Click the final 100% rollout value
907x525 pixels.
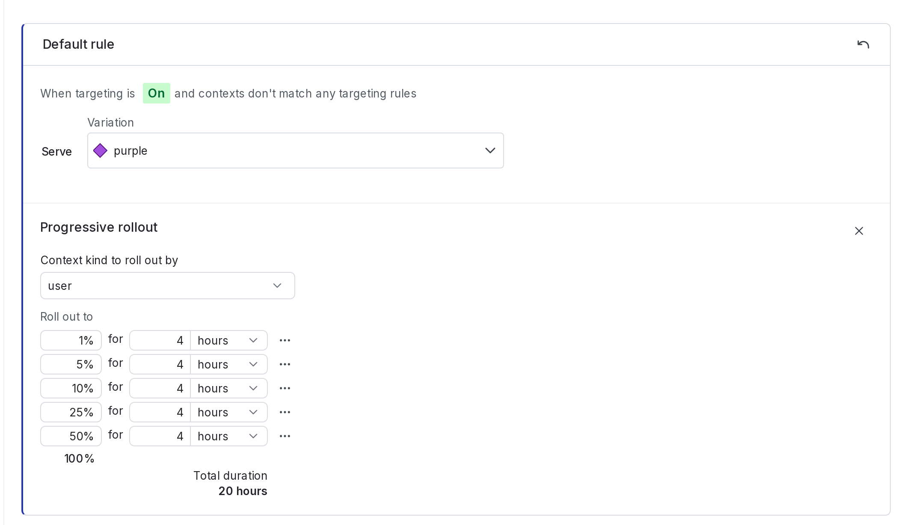[79, 458]
